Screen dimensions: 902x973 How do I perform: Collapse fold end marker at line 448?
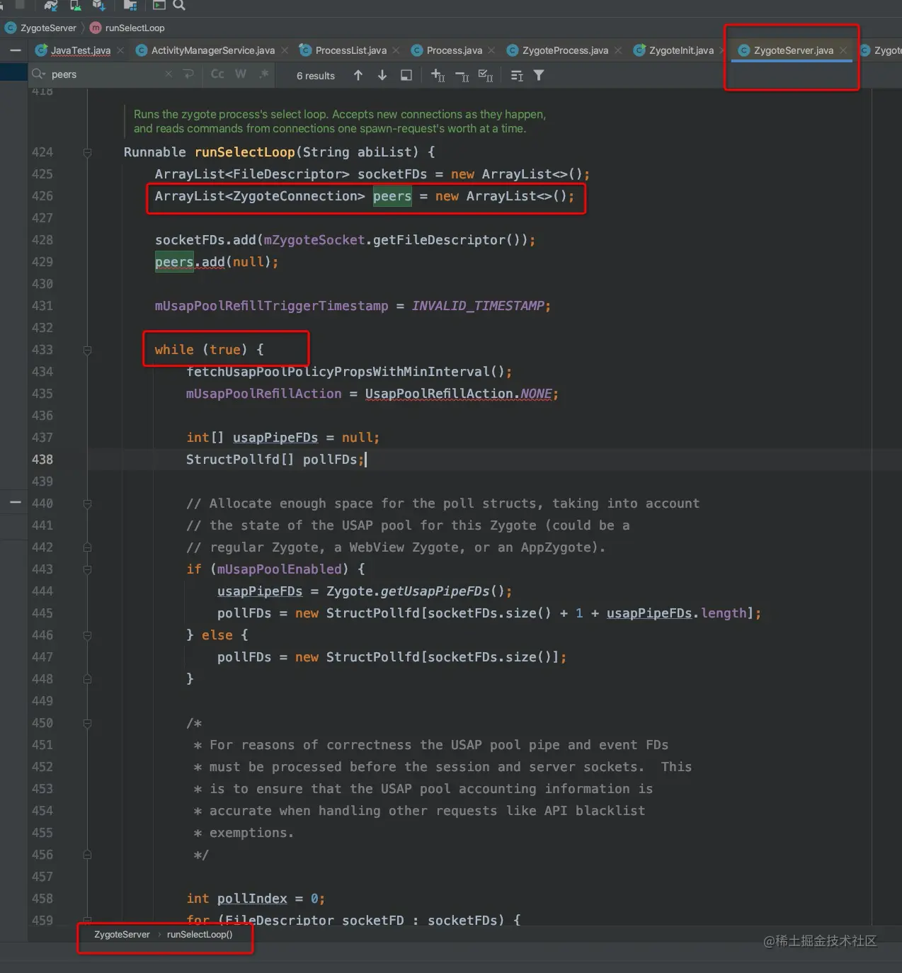[x=87, y=679]
